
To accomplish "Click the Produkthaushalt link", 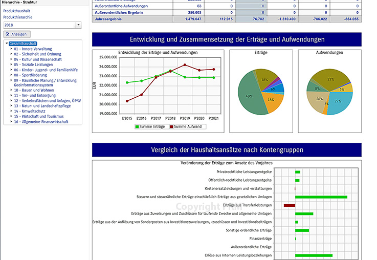I will pos(17,11).
